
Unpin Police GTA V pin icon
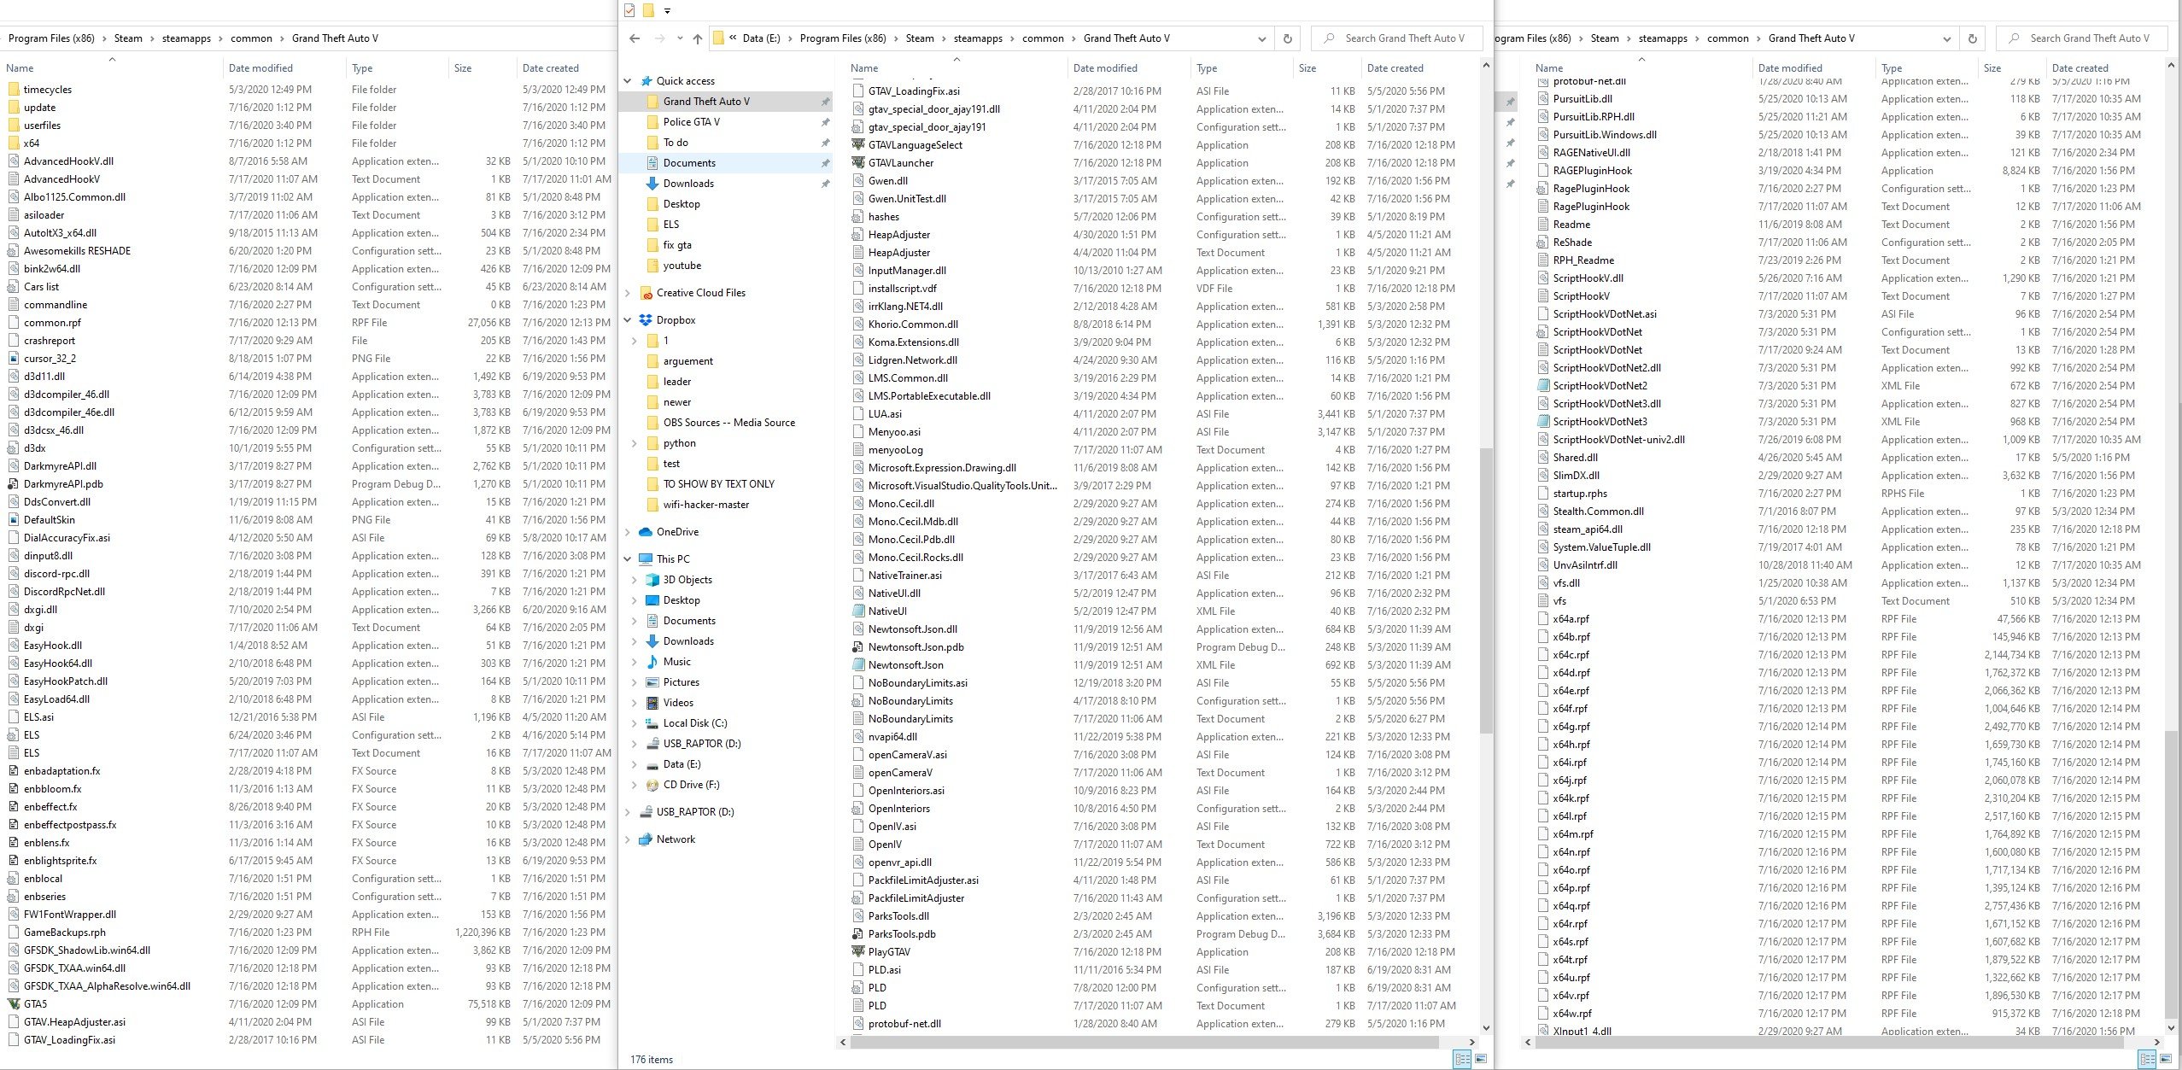tap(825, 122)
